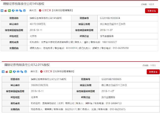Image resolution: width=160 pixels, height=115 pixels.
Task: Click 自公告之日起20个工作日 in the 12.01% listing
Action: pyautogui.click(x=114, y=85)
